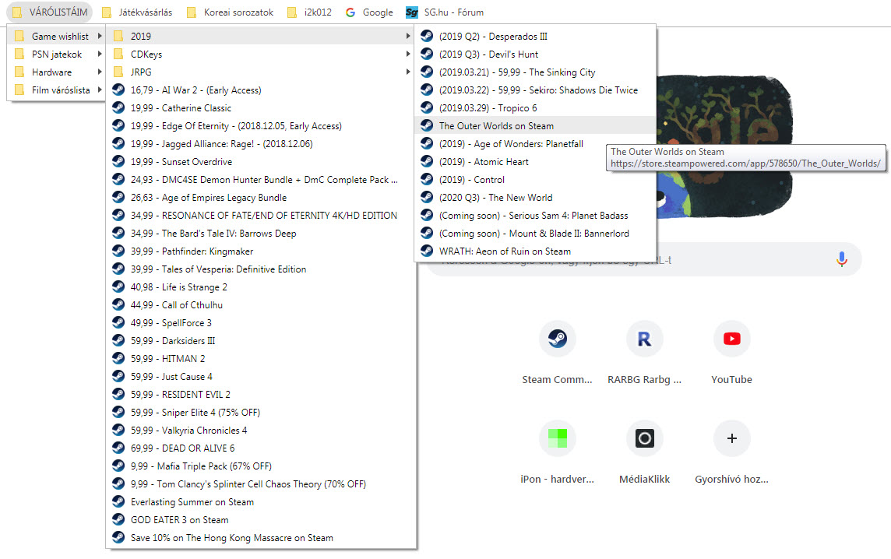This screenshot has height=559, width=891.
Task: Expand the Hardware folder submenu arrow
Action: click(x=100, y=72)
